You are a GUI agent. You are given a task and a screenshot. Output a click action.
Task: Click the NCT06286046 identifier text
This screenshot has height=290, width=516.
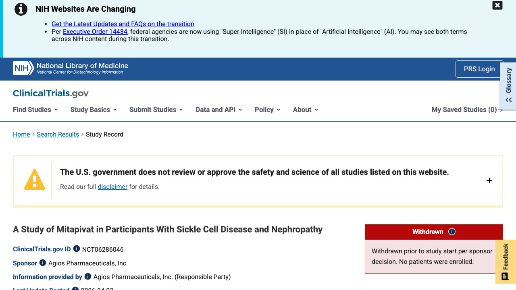pos(103,249)
